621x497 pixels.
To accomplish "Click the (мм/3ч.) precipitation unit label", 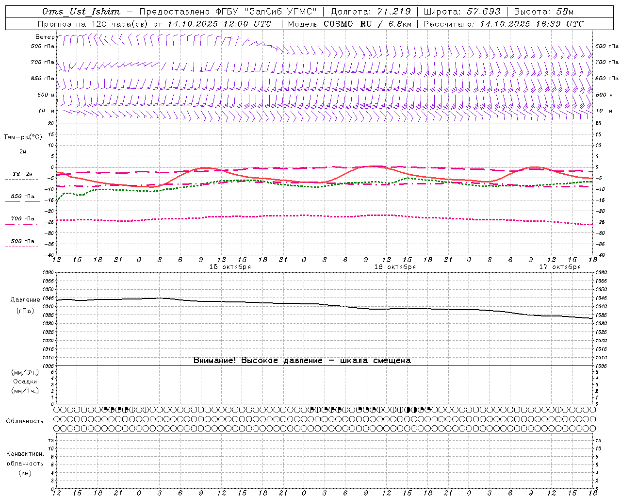I will pyautogui.click(x=25, y=372).
